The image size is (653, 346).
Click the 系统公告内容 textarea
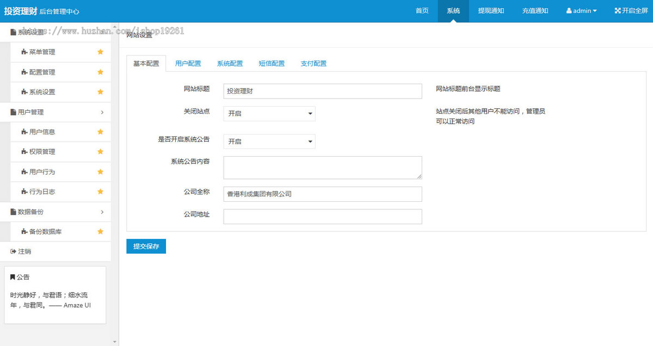pos(323,168)
